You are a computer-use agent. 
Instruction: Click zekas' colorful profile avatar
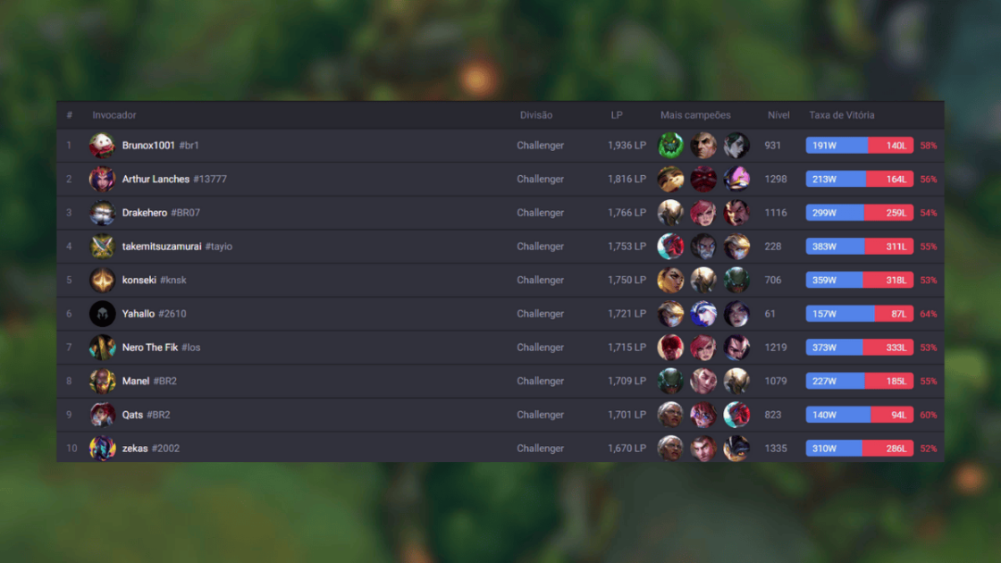[x=102, y=449]
